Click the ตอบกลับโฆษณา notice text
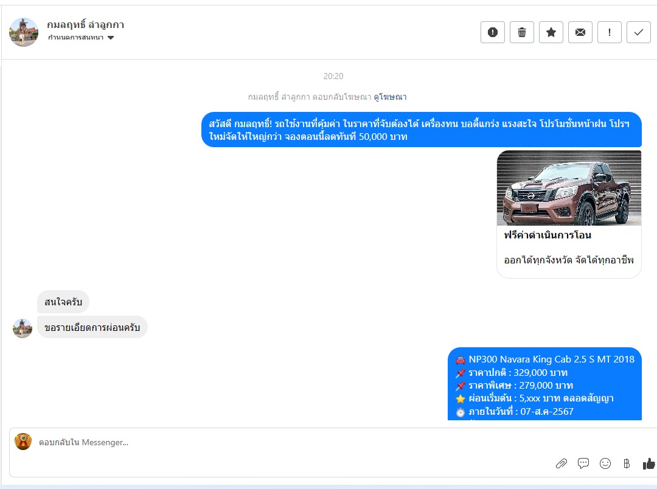 [310, 97]
